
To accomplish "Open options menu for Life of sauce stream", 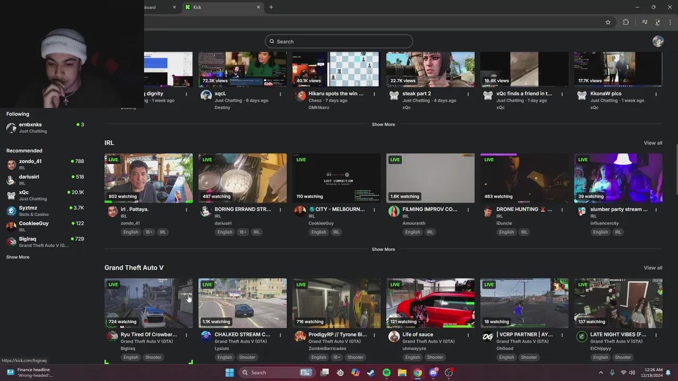I will click(468, 334).
